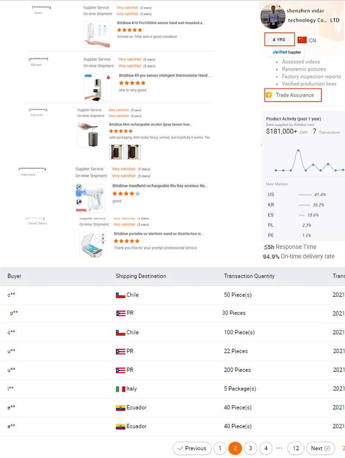Click the Verified production lines bullet
345x458 pixels.
309,84
